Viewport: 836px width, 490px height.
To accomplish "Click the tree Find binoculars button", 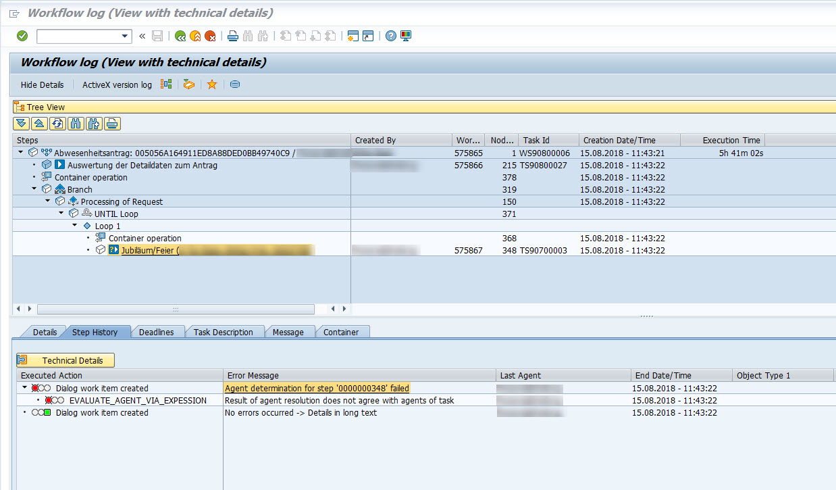I will click(x=76, y=123).
